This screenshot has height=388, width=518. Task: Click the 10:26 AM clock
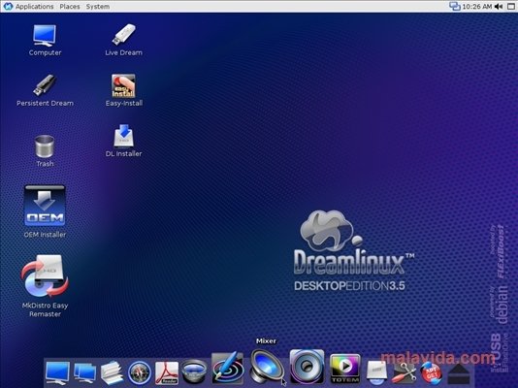pos(477,6)
